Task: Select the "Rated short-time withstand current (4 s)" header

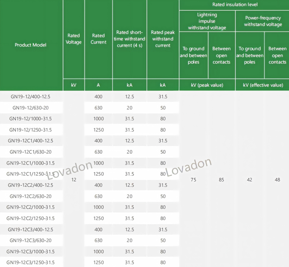Action: click(130, 39)
